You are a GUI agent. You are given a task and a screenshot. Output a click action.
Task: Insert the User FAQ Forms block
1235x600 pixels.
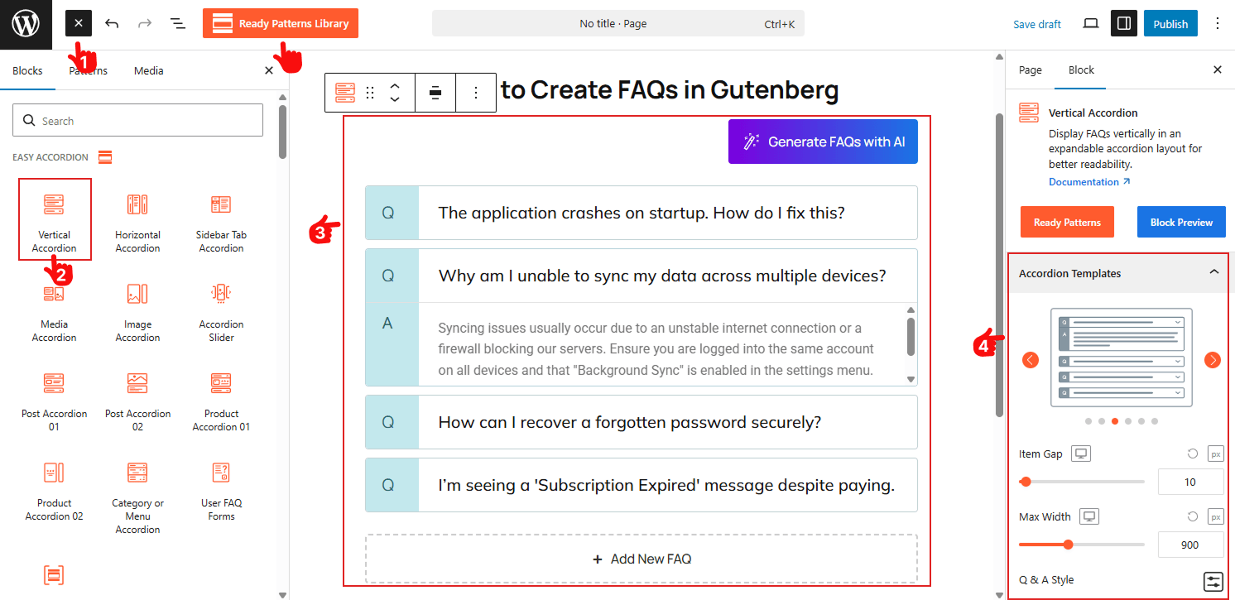(221, 491)
